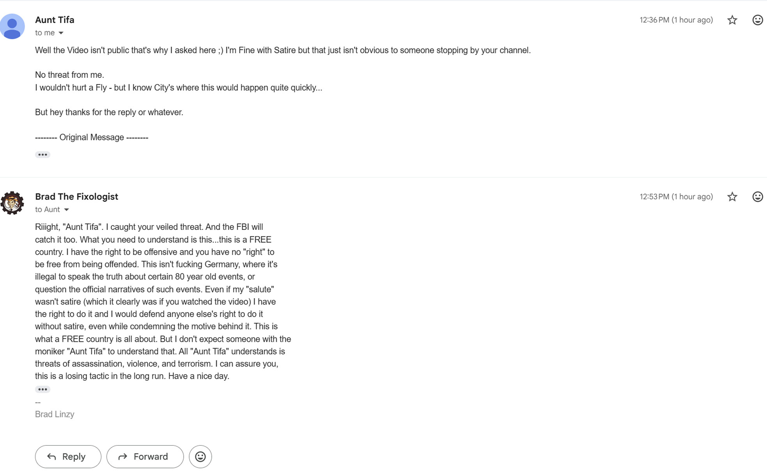This screenshot has height=473, width=767.
Task: Show trimmed content under Original Message
Action: pos(43,155)
